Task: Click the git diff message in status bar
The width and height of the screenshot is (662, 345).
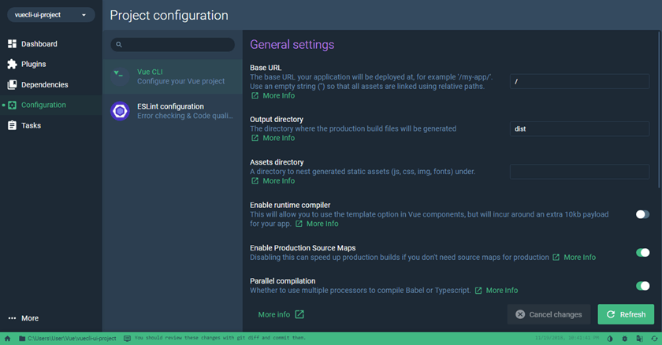Action: 220,338
